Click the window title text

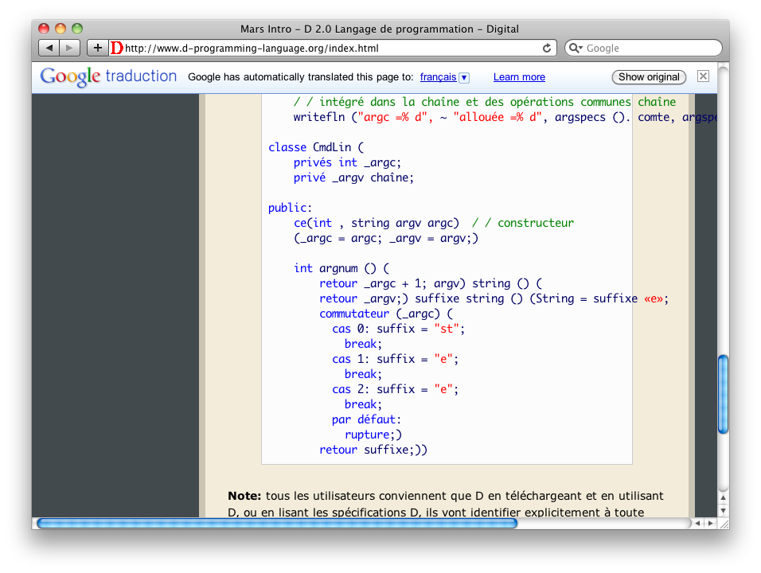tap(380, 29)
